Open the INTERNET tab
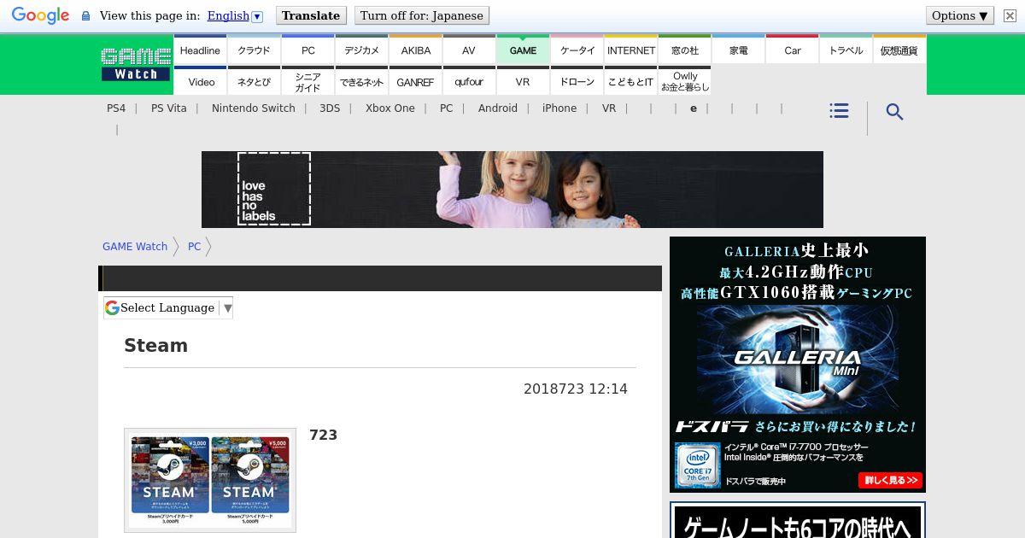The image size is (1025, 538). coord(631,50)
